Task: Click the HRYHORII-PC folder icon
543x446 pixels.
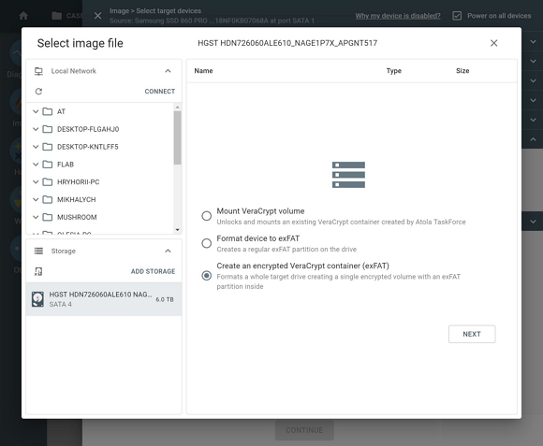Action: tap(48, 181)
